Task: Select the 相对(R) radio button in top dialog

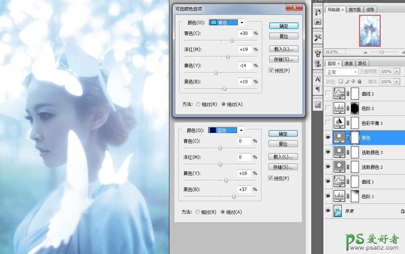Action: [198, 104]
